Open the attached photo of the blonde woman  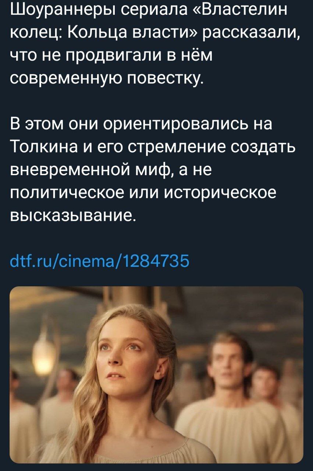click(156, 375)
